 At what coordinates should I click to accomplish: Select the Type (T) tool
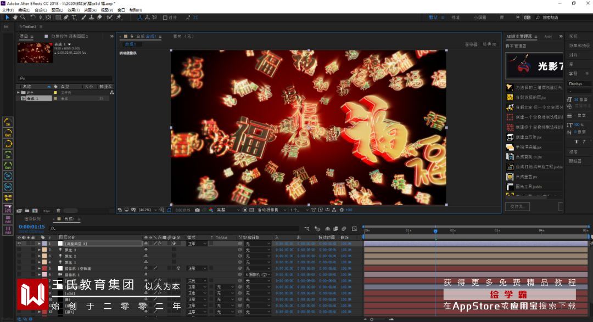[x=74, y=17]
